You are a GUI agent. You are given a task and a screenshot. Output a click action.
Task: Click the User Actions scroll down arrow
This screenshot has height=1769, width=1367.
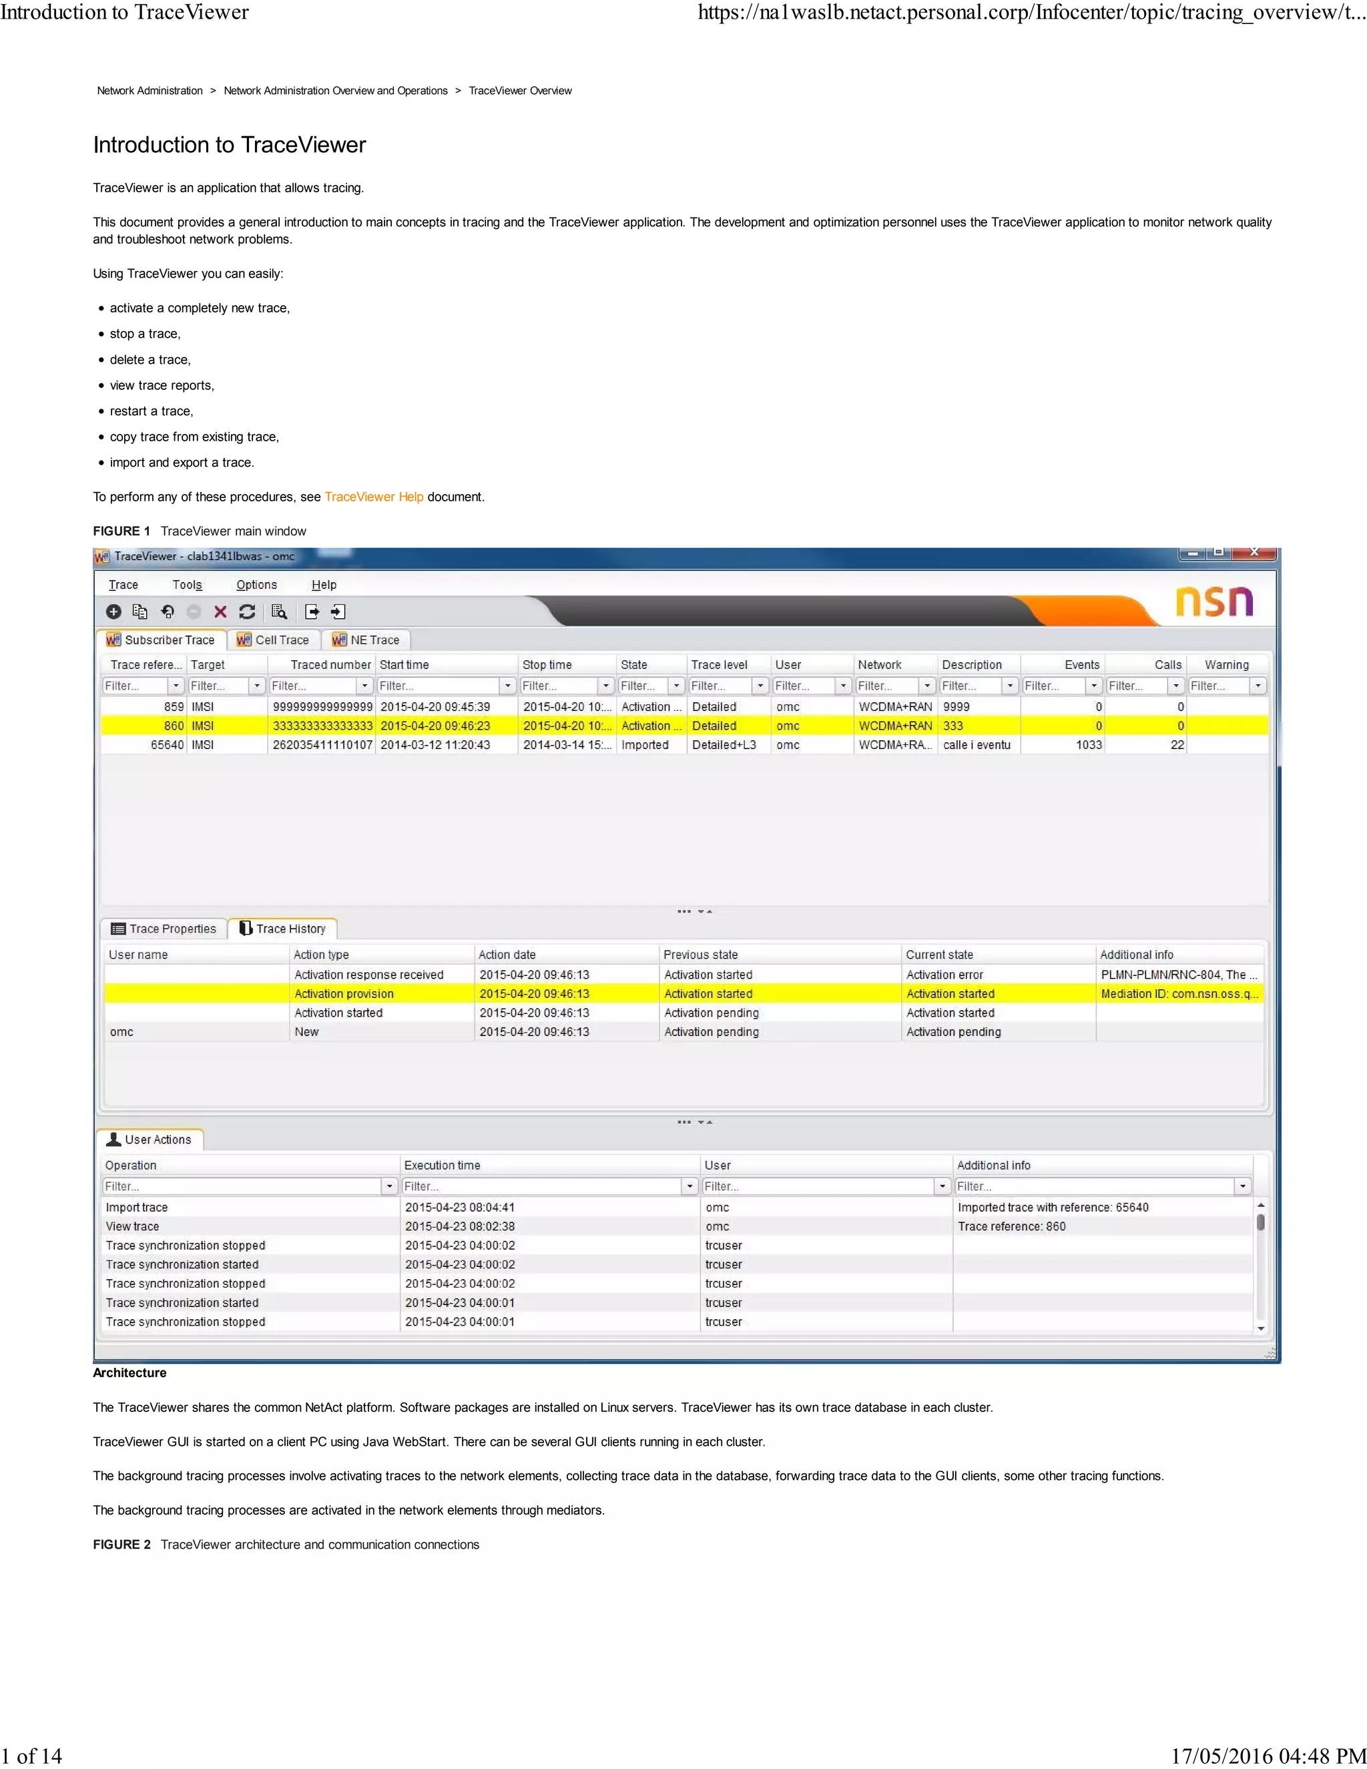(1260, 1328)
